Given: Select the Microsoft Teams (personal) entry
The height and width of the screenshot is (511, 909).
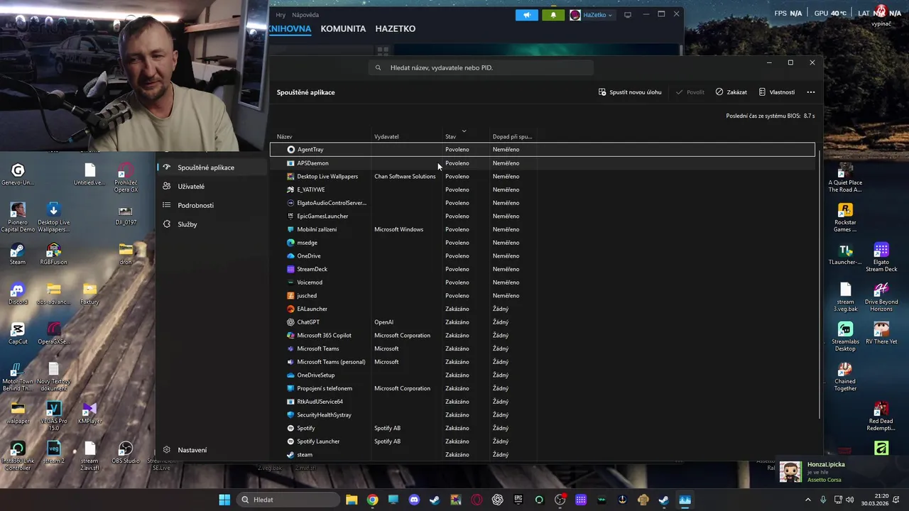Looking at the screenshot, I should pyautogui.click(x=543, y=362).
